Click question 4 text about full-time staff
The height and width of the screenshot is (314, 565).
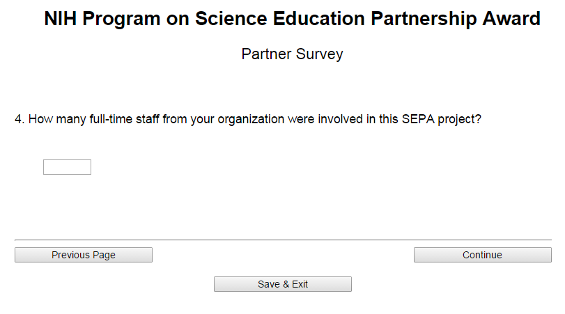(x=248, y=119)
